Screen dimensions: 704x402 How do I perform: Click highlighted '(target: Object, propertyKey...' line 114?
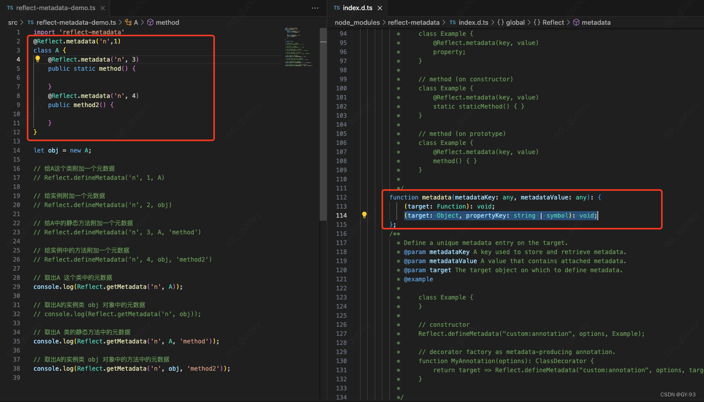pos(501,215)
